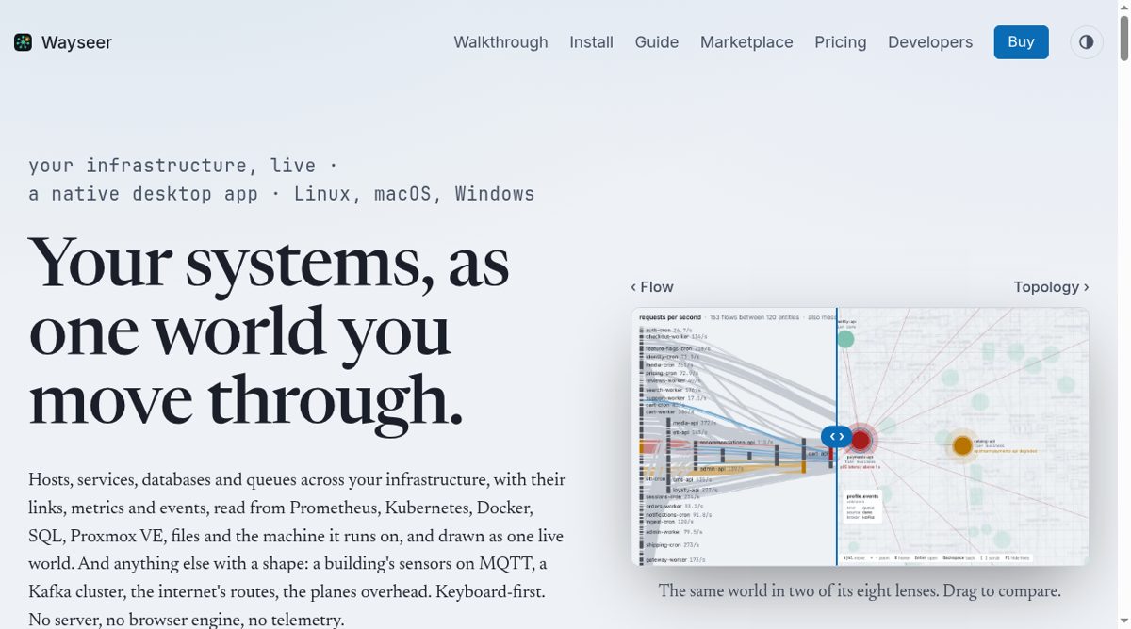Visit the Marketplace page

tap(746, 42)
